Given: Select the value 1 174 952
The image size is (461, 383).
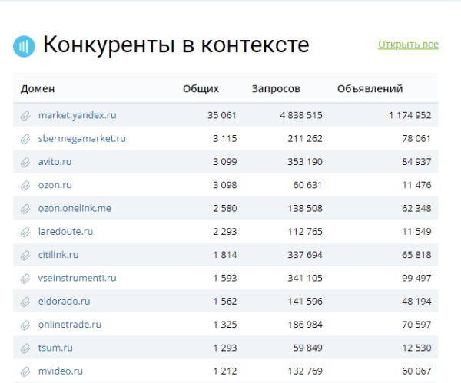Looking at the screenshot, I should 410,115.
